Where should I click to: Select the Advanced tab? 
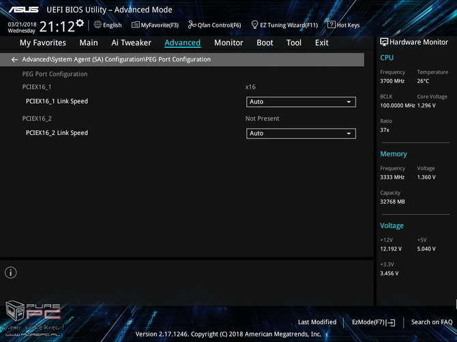[x=182, y=43]
